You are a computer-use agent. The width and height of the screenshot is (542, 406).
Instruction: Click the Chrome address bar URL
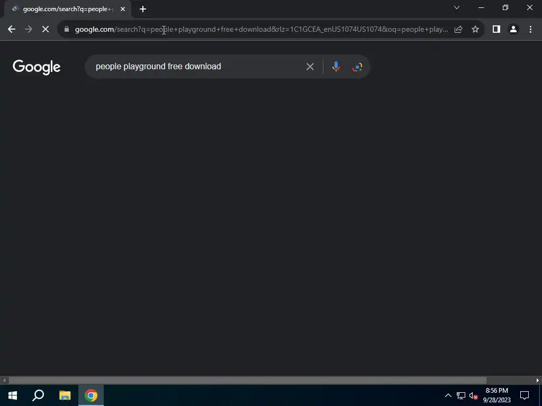[261, 30]
